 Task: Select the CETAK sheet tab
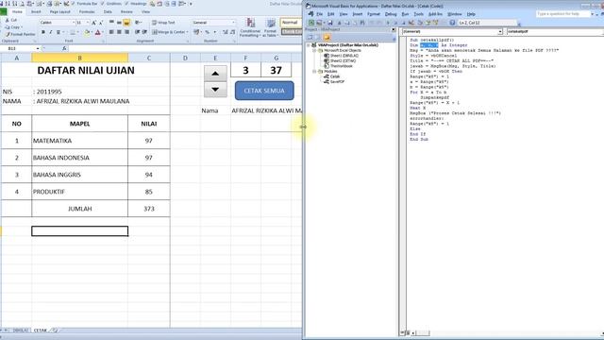[x=40, y=331]
